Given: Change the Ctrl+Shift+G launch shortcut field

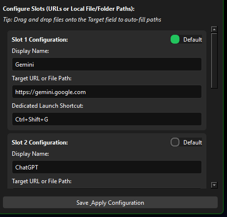Looking at the screenshot, I should pyautogui.click(x=107, y=119).
